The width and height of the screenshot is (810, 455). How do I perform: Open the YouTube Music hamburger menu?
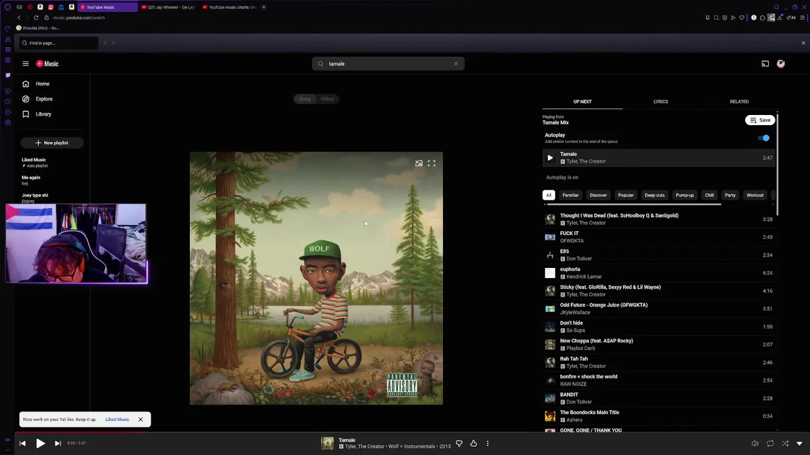point(25,64)
